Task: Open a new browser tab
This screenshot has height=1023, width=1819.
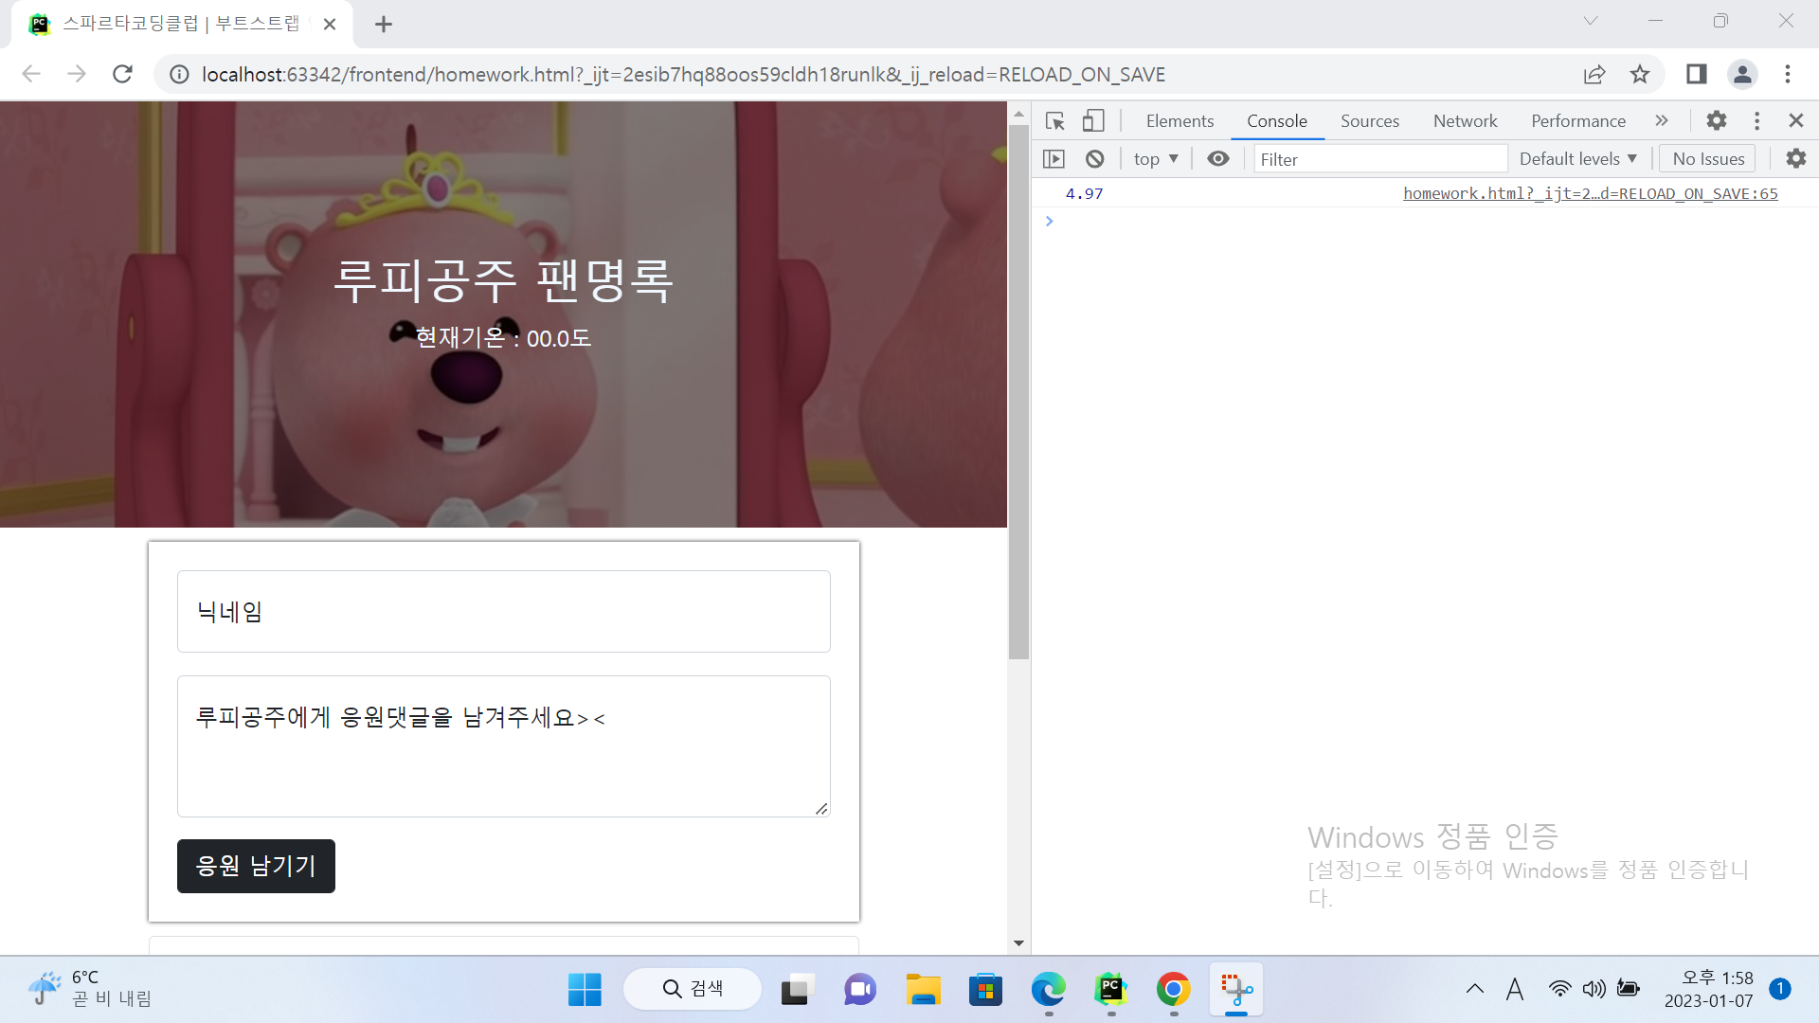Action: 384,25
